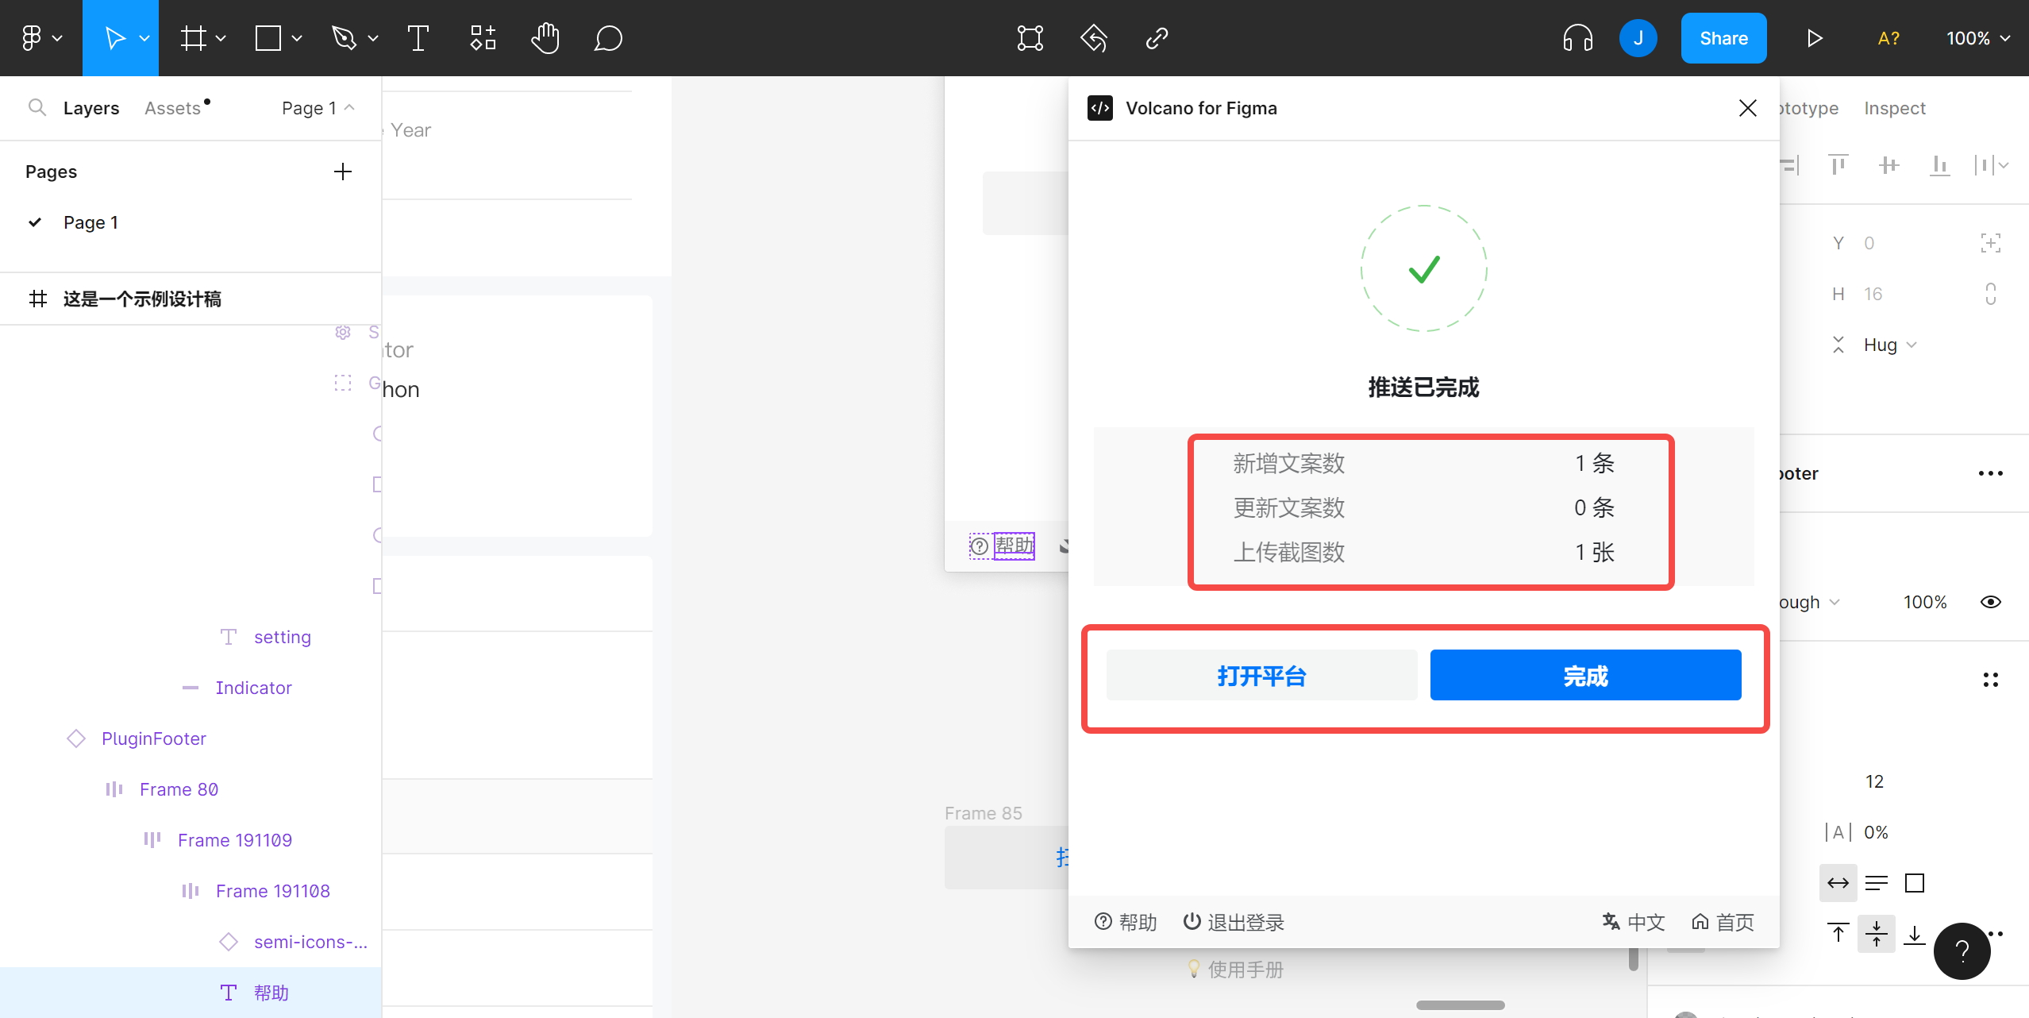Open the Comment tool
The image size is (2029, 1018).
click(608, 38)
